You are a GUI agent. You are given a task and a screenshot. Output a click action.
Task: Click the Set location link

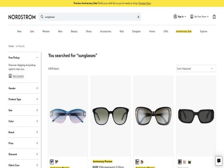[18, 76]
